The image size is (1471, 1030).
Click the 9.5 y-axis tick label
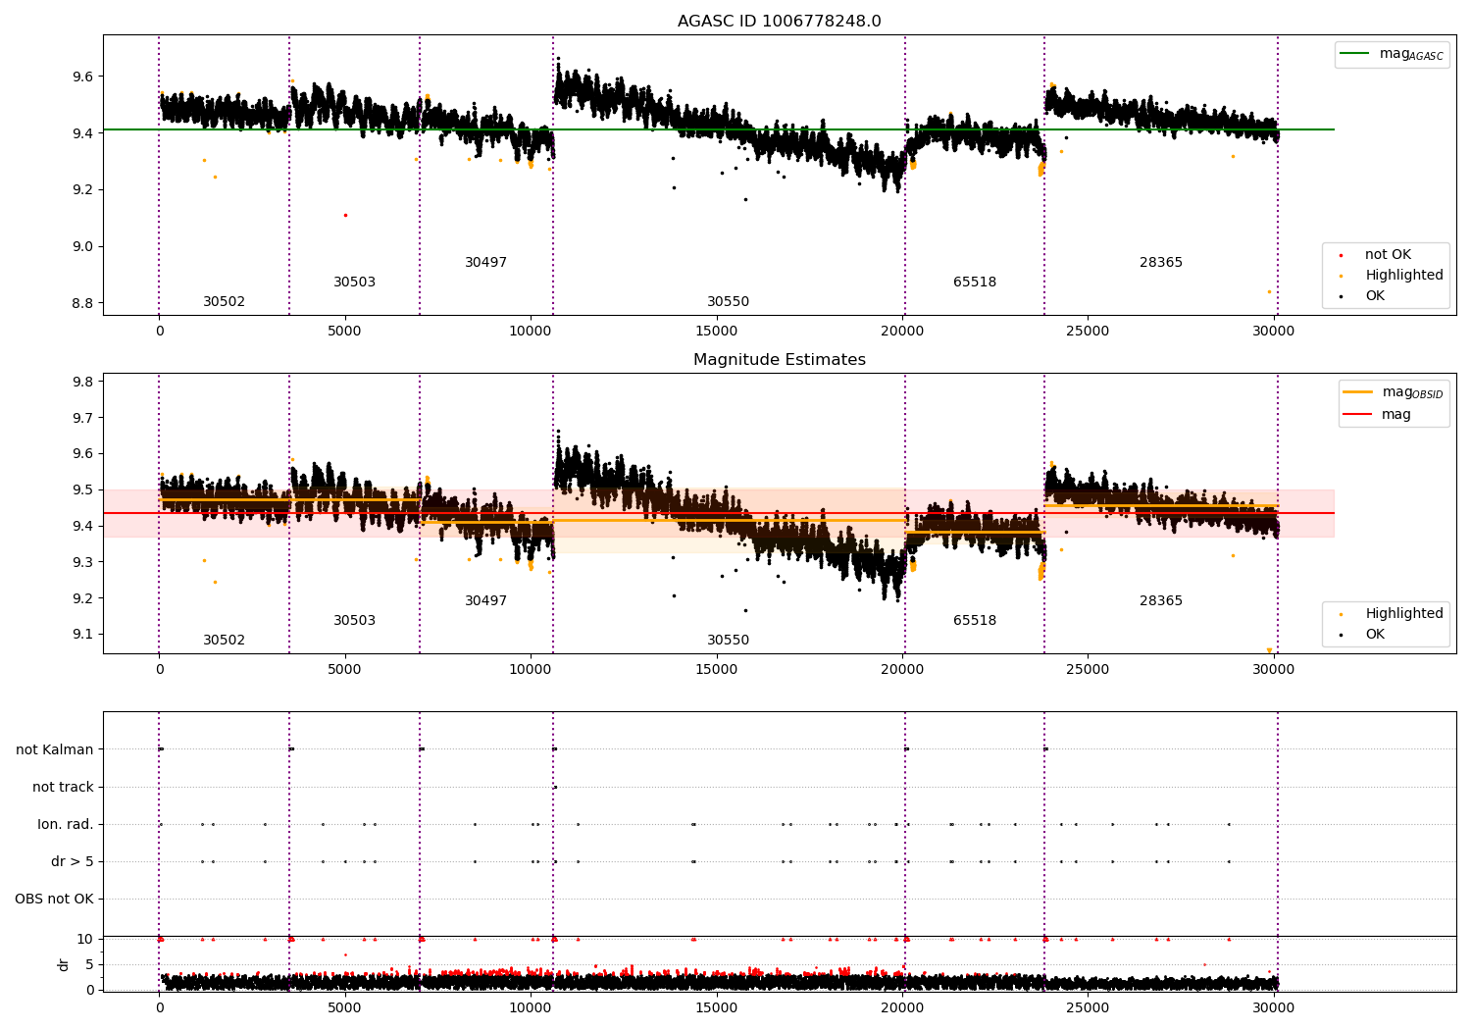click(83, 490)
